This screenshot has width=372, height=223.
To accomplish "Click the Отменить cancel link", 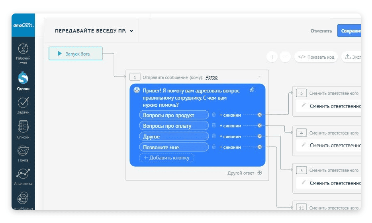I will click(x=321, y=31).
